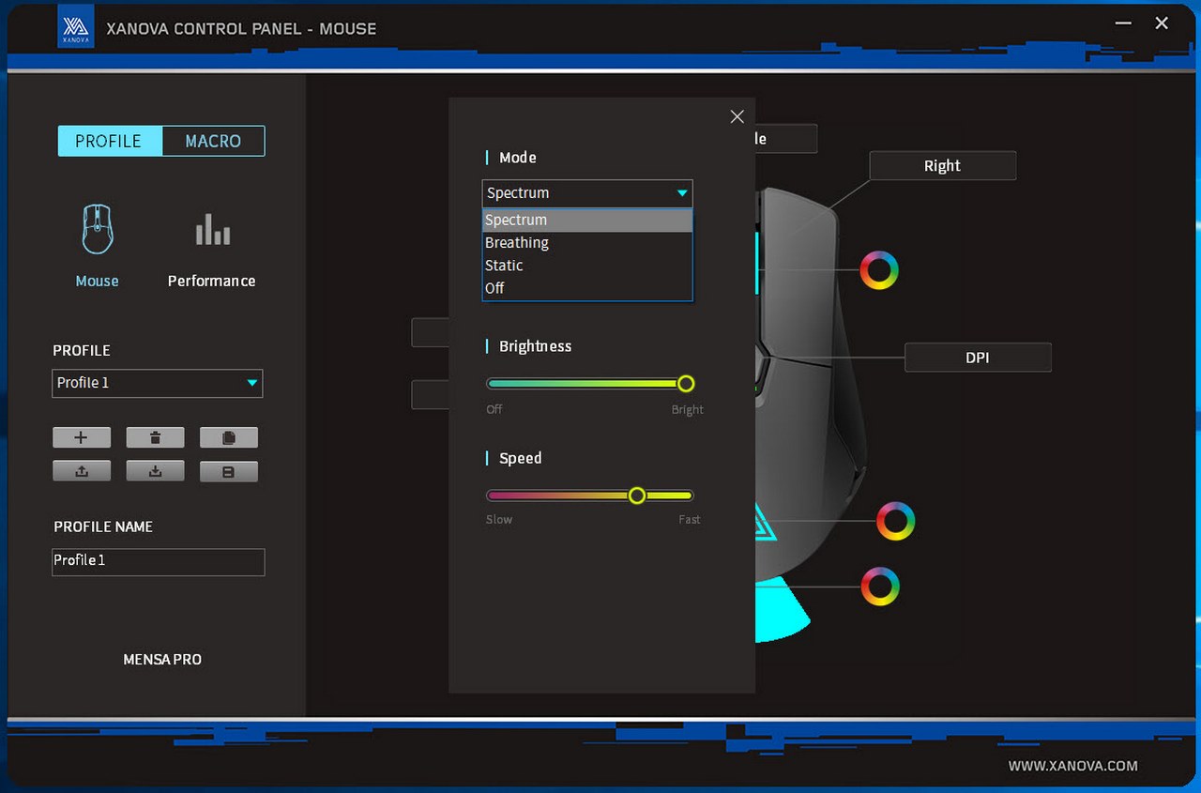The image size is (1201, 793).
Task: Save profile using the disk icon
Action: point(228,471)
